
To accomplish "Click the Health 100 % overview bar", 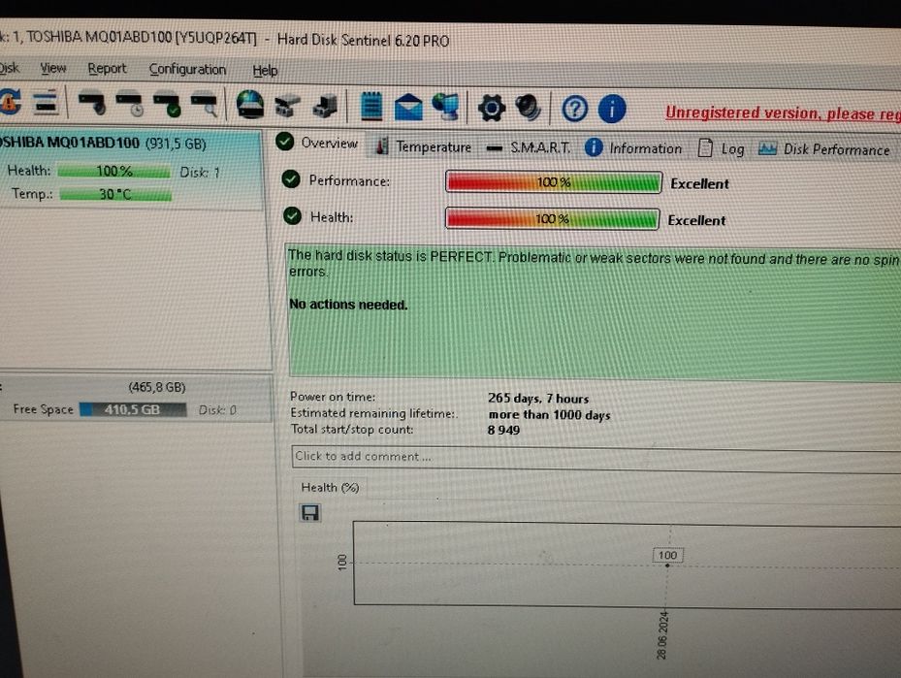I will (x=552, y=219).
